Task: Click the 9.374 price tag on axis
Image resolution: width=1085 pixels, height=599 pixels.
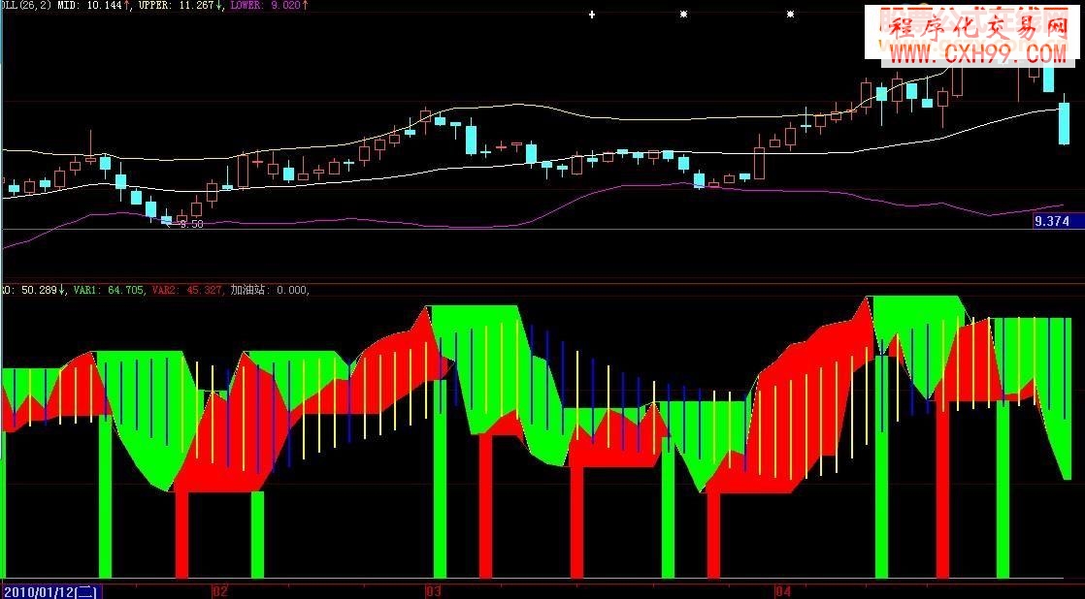Action: [x=1057, y=221]
